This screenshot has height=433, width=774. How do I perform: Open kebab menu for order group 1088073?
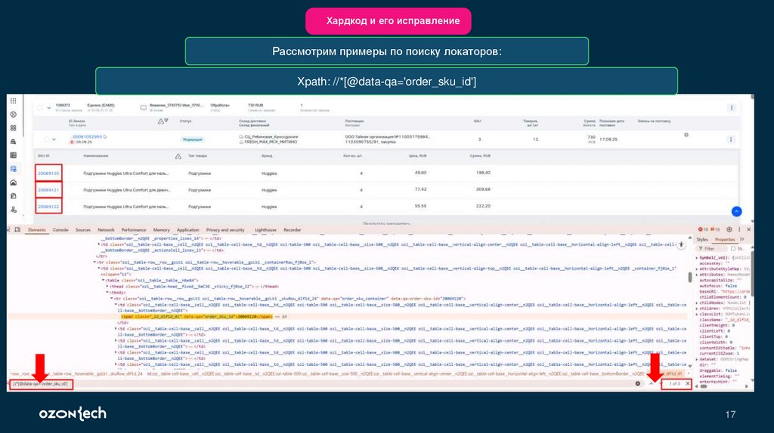732,107
